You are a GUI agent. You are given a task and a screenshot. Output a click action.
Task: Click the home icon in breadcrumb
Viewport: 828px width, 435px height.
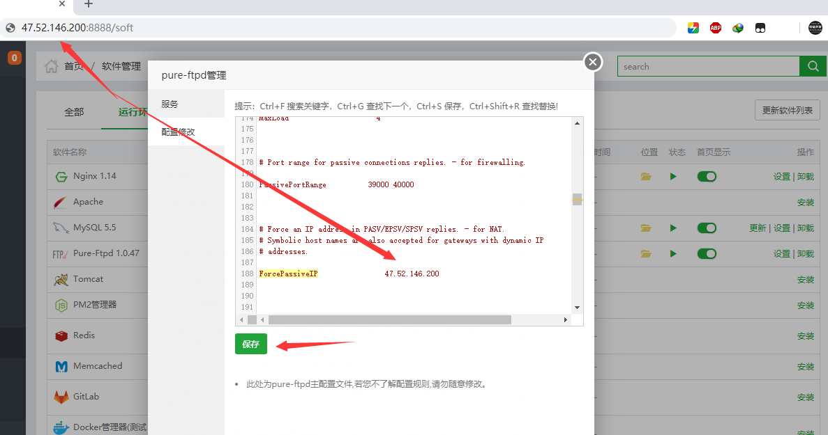tap(51, 66)
